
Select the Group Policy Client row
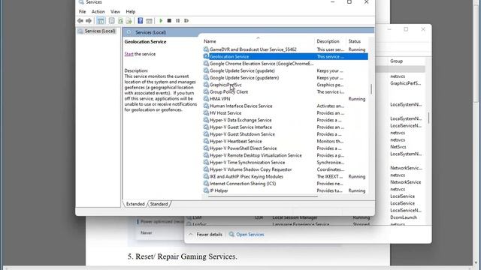click(x=286, y=91)
